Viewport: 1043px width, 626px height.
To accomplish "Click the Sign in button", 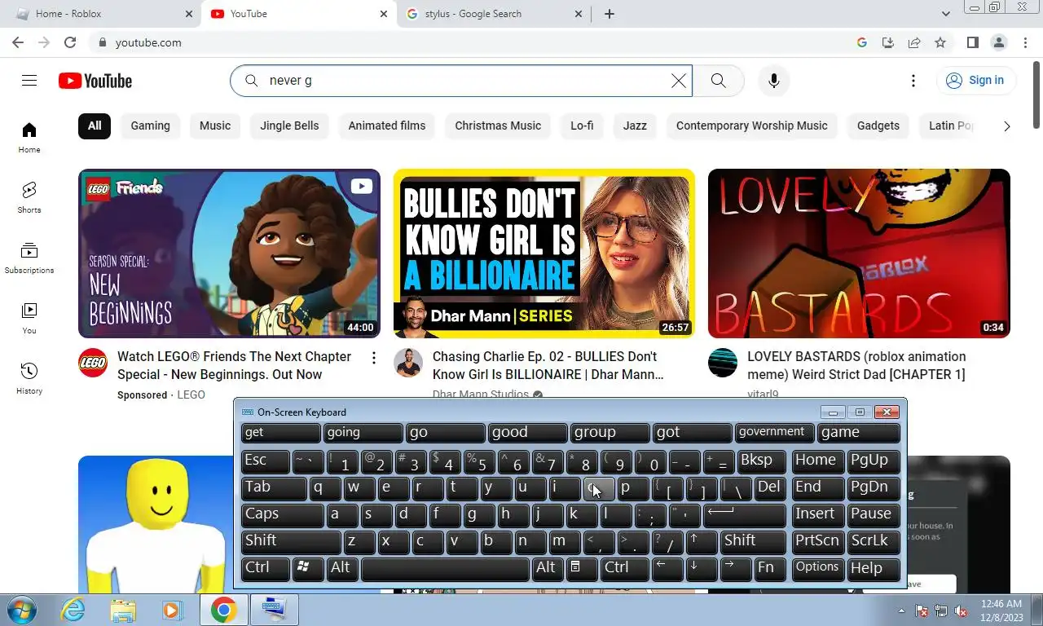I will point(975,81).
